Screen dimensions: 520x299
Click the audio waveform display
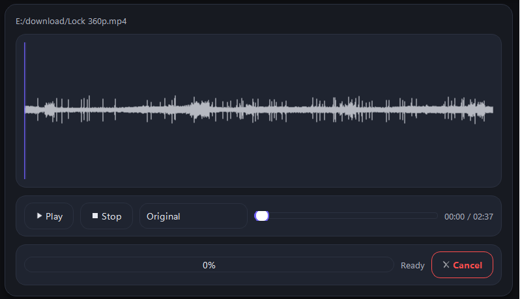[x=259, y=110]
